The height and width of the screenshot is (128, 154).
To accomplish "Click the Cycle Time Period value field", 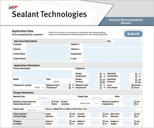I will coord(125,87).
